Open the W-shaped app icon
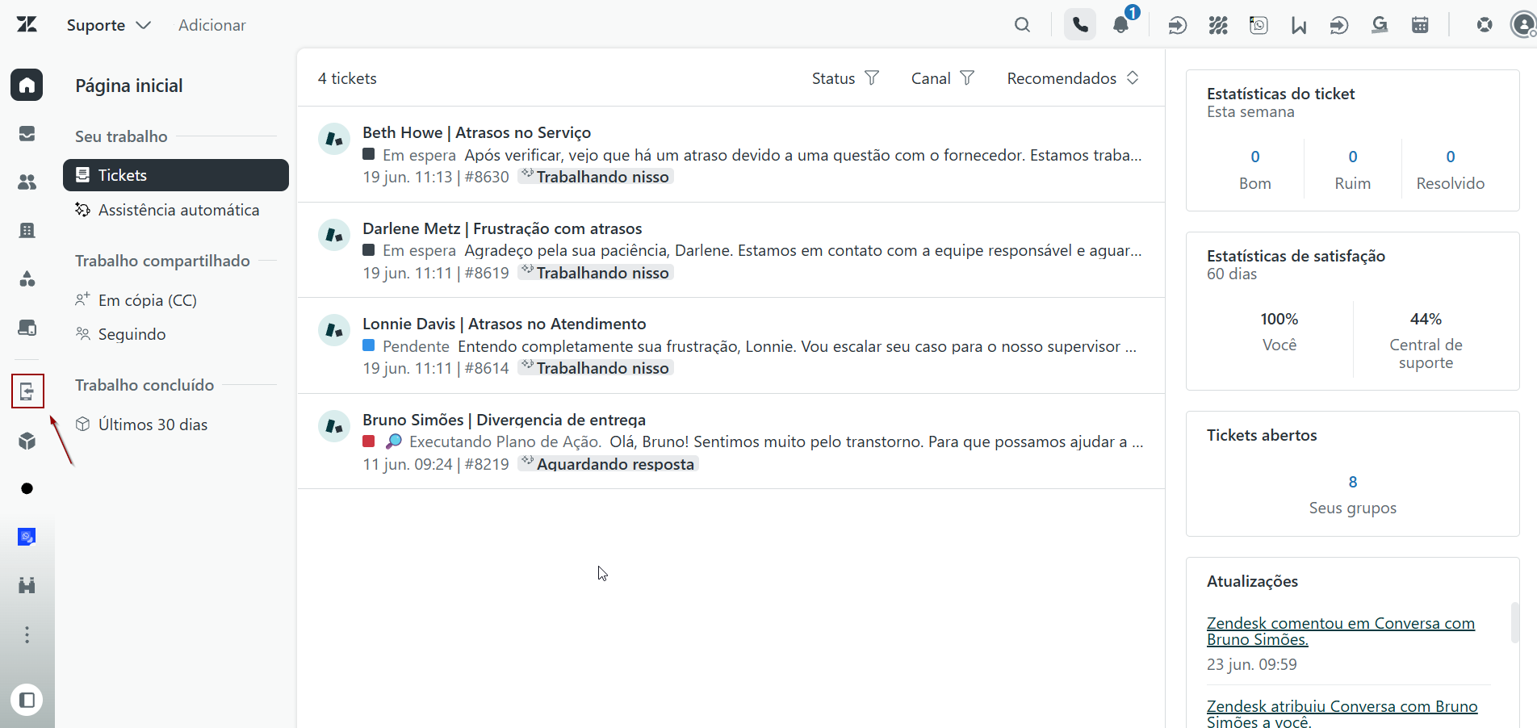Viewport: 1537px width, 728px height. click(x=1299, y=26)
